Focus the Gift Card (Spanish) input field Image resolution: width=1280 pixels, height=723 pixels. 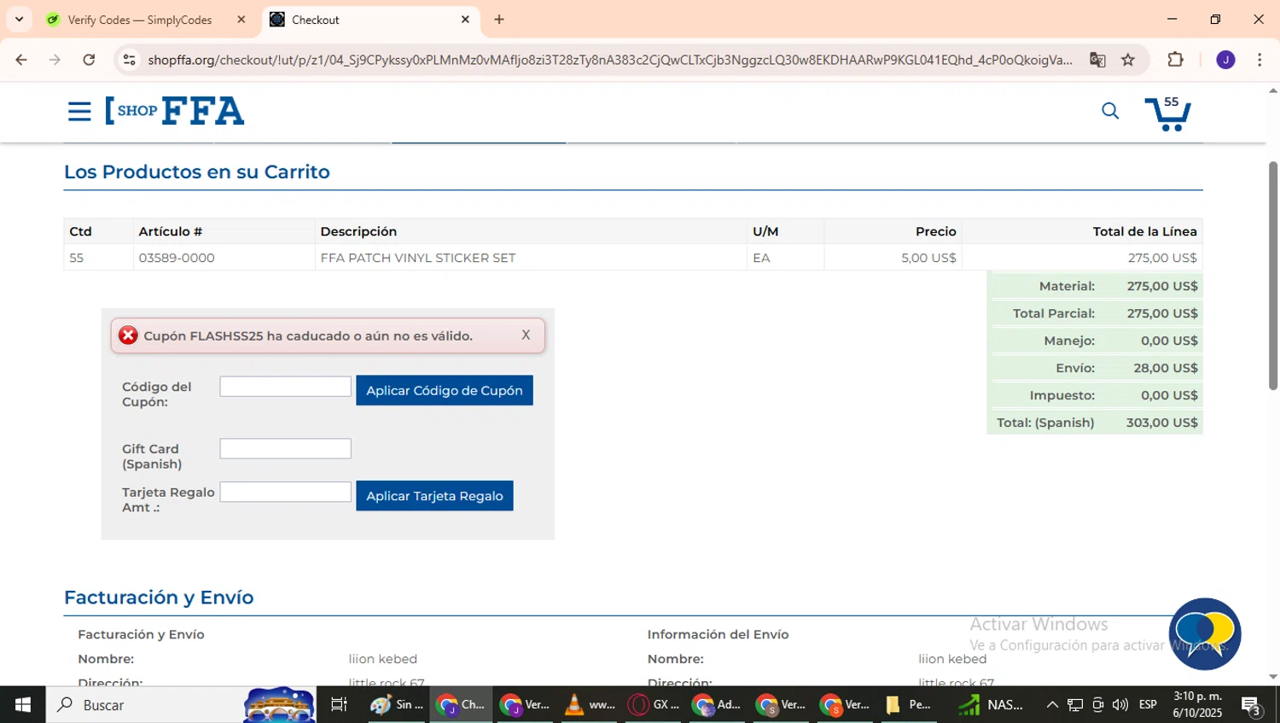[285, 448]
